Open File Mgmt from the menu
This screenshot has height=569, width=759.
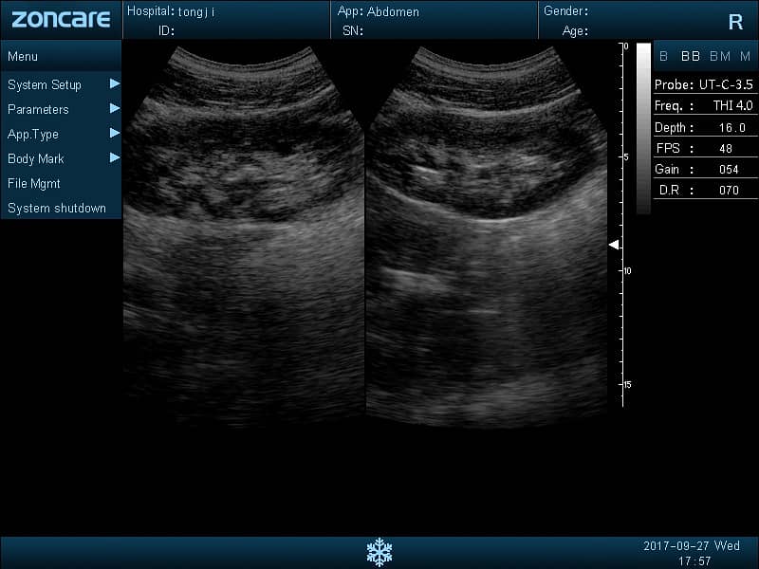(x=34, y=183)
